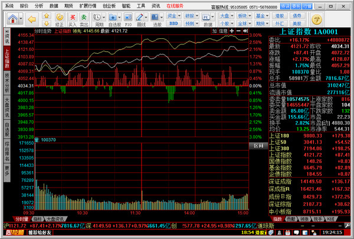Screen dimensions: 354x239
Task: Click the 外汇 button
Action: pos(279,23)
